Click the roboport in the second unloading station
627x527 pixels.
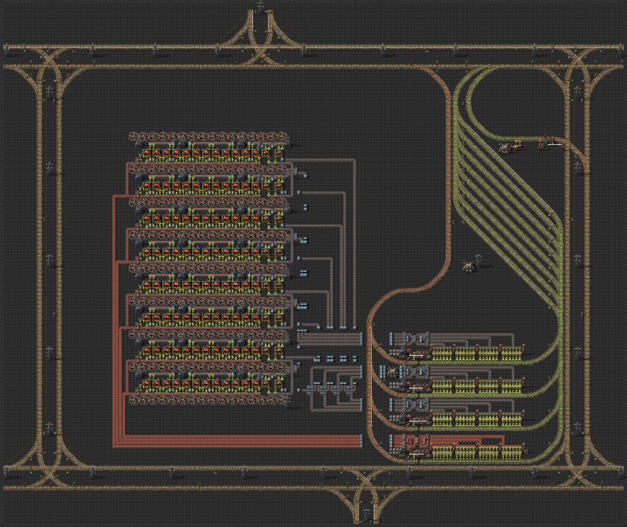[393, 372]
